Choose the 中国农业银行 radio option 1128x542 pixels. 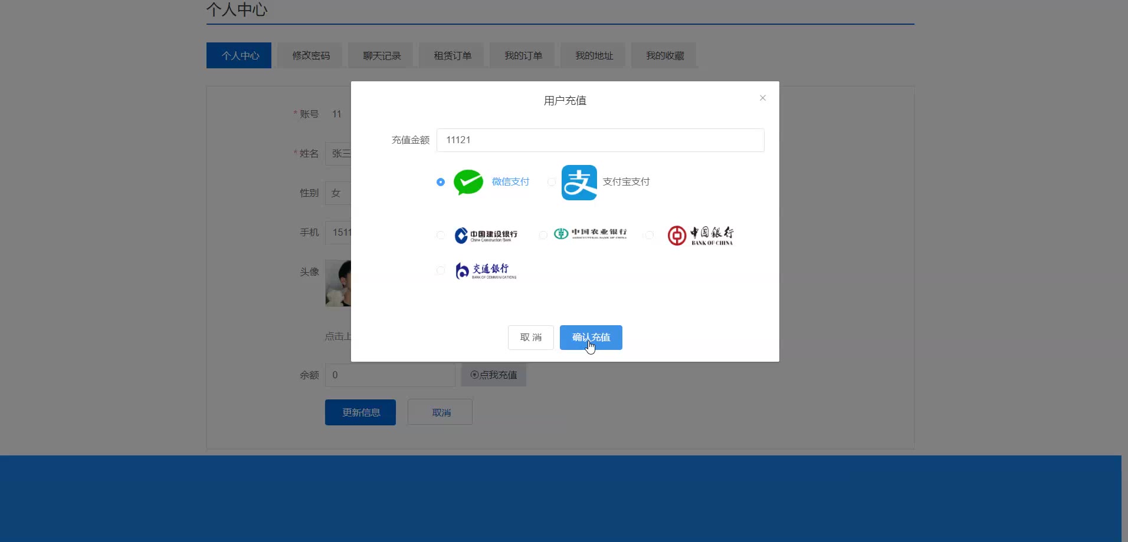coord(543,235)
